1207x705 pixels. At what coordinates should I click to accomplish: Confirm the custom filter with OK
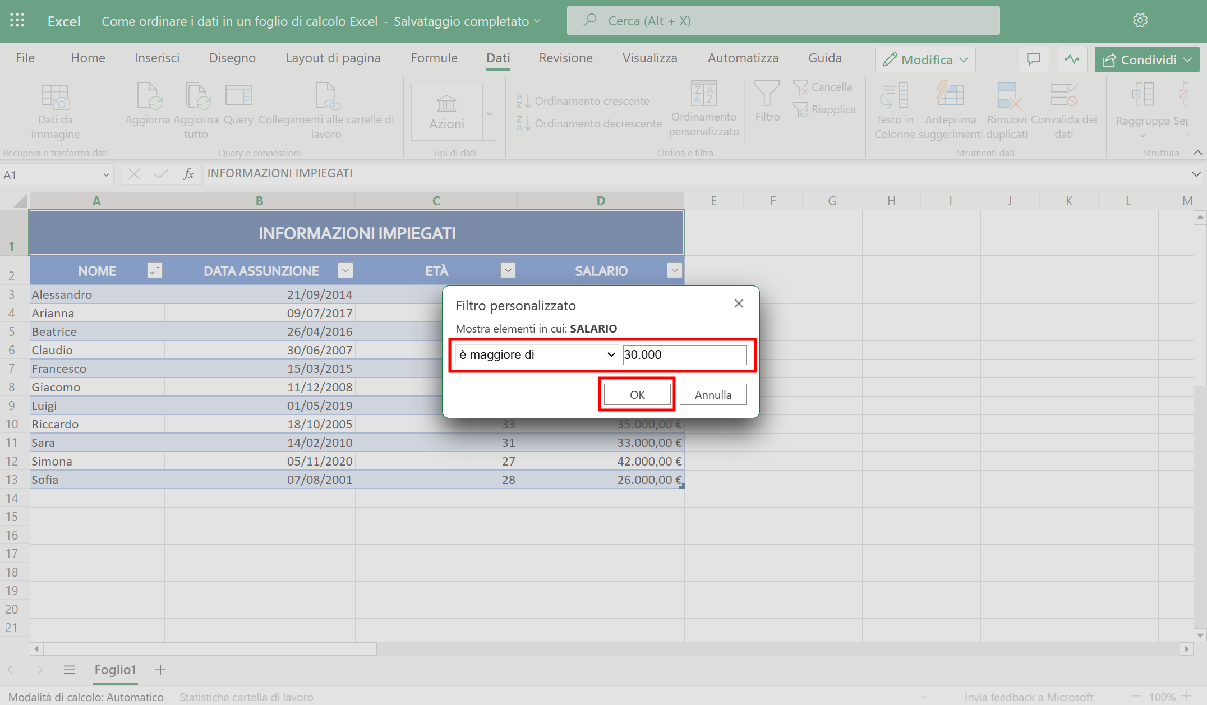636,394
